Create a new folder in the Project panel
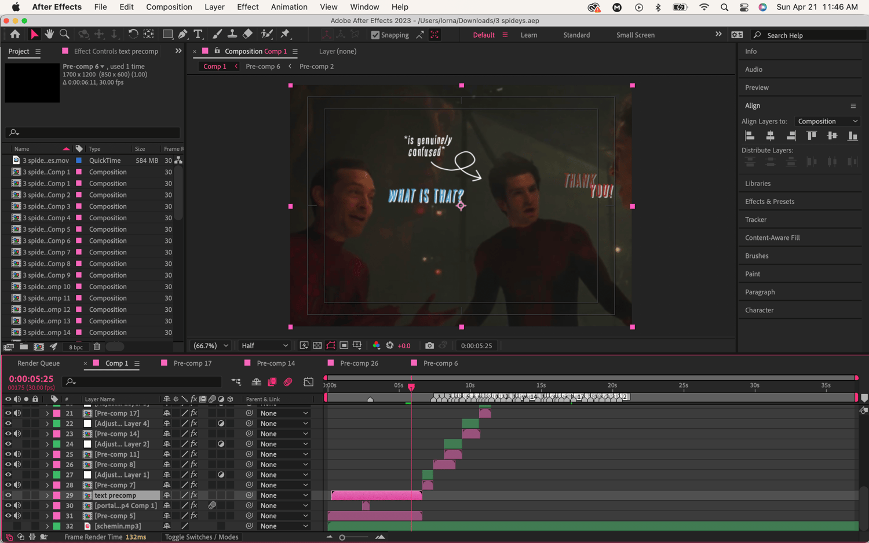The width and height of the screenshot is (869, 543). pyautogui.click(x=24, y=347)
